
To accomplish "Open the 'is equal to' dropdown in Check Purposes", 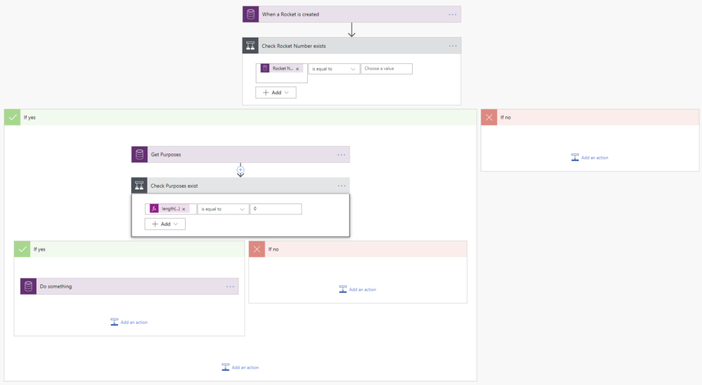I will pyautogui.click(x=223, y=209).
